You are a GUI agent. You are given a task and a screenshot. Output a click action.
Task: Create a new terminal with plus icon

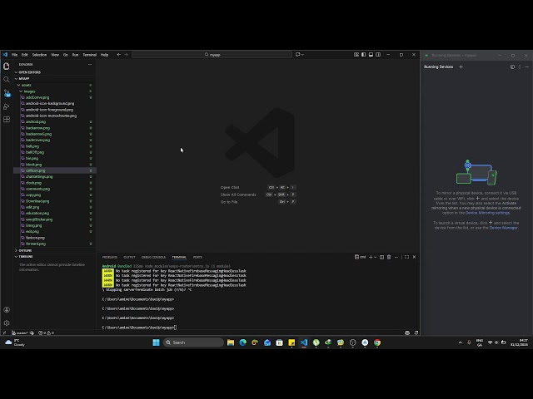371,257
